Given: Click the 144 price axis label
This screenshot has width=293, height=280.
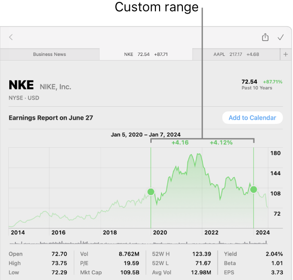Looking at the screenshot, I should (275, 173).
